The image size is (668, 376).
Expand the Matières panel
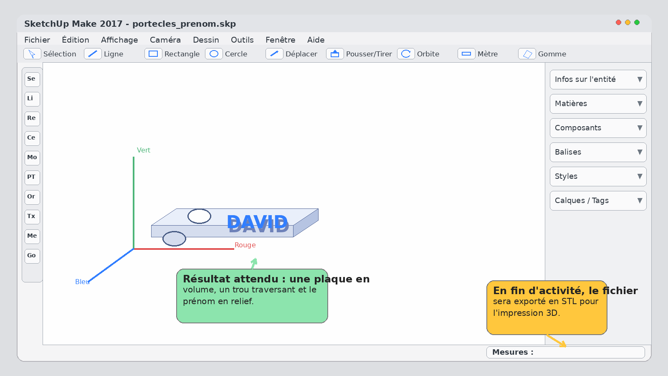[598, 104]
